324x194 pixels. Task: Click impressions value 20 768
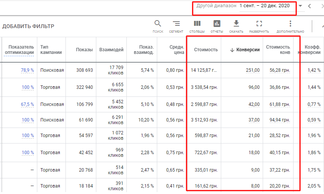pyautogui.click(x=86, y=170)
